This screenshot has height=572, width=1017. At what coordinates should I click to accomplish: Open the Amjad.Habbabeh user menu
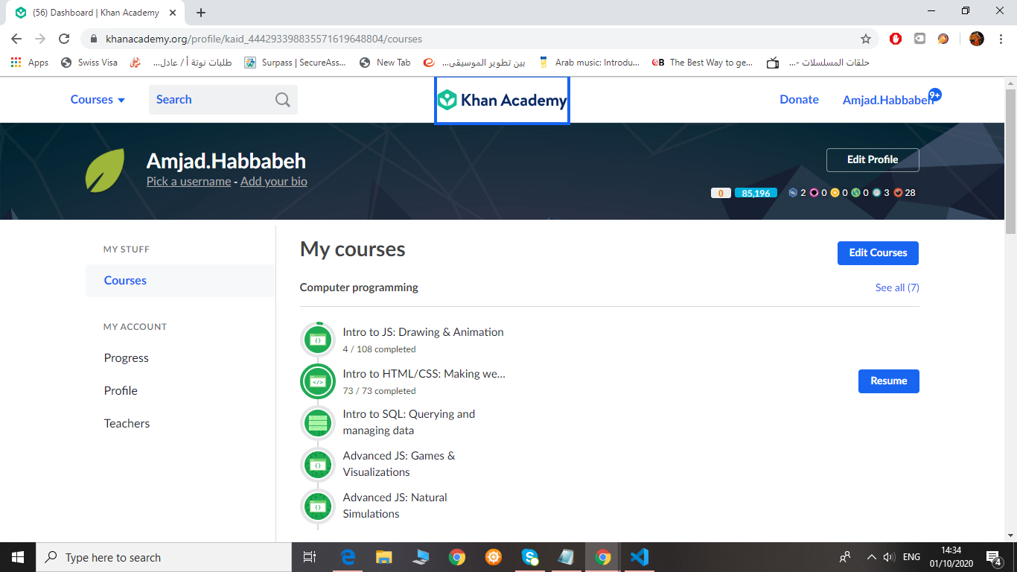pyautogui.click(x=887, y=100)
